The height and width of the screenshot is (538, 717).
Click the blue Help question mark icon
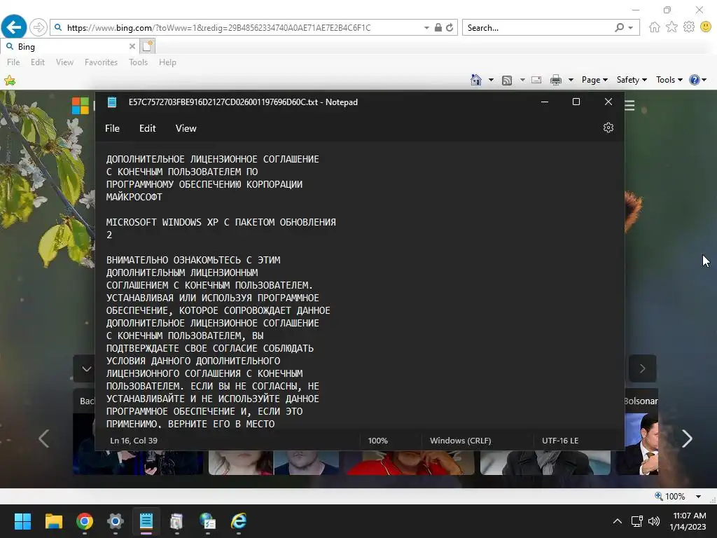[x=694, y=80]
